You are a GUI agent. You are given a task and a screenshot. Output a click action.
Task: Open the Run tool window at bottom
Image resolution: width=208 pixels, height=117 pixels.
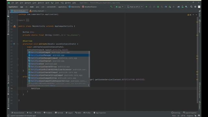point(30,113)
